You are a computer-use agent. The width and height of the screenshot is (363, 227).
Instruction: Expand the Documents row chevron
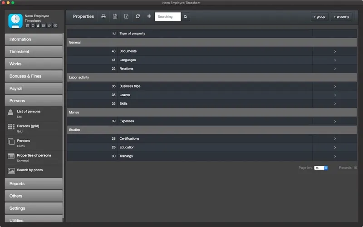click(335, 51)
